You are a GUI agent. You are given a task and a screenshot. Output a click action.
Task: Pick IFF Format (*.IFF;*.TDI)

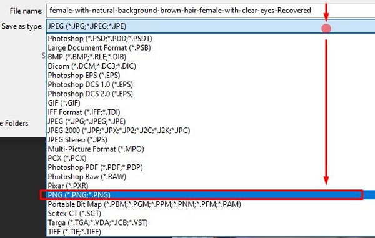(x=211, y=112)
